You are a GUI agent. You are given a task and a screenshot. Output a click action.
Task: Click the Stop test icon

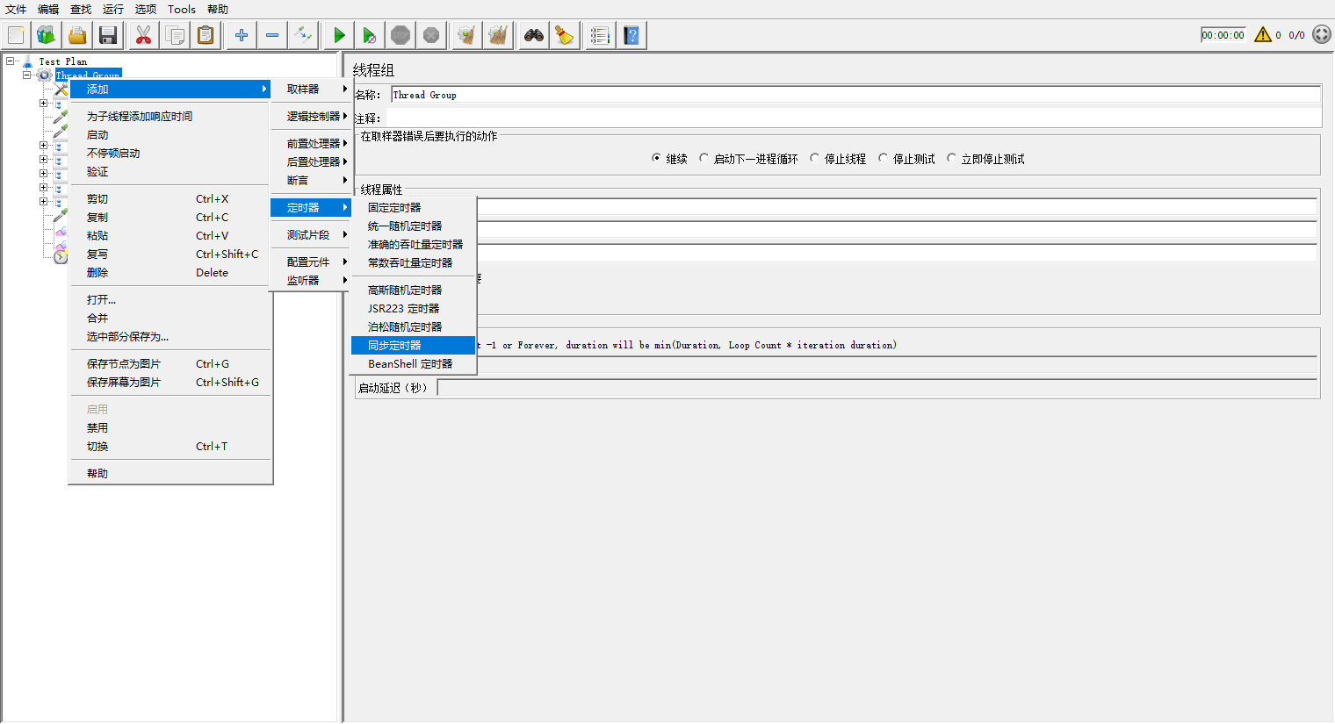point(400,35)
